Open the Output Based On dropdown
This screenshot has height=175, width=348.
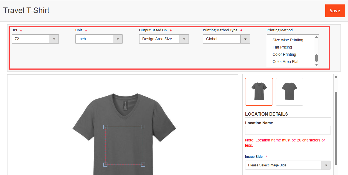pyautogui.click(x=164, y=39)
